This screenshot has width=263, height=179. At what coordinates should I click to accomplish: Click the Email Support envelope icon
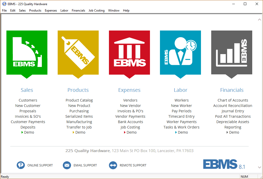[x=67, y=165]
